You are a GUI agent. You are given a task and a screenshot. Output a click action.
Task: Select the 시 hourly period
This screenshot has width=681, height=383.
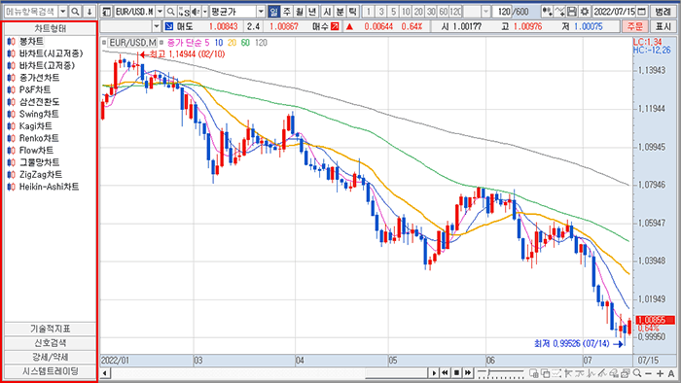(327, 12)
